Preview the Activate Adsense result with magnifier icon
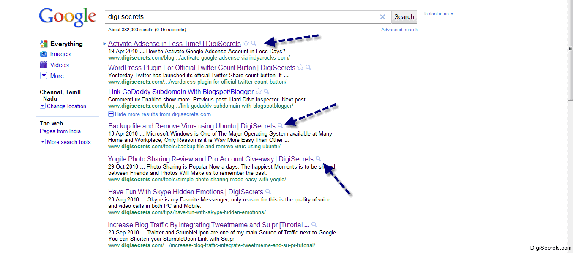 pos(254,44)
